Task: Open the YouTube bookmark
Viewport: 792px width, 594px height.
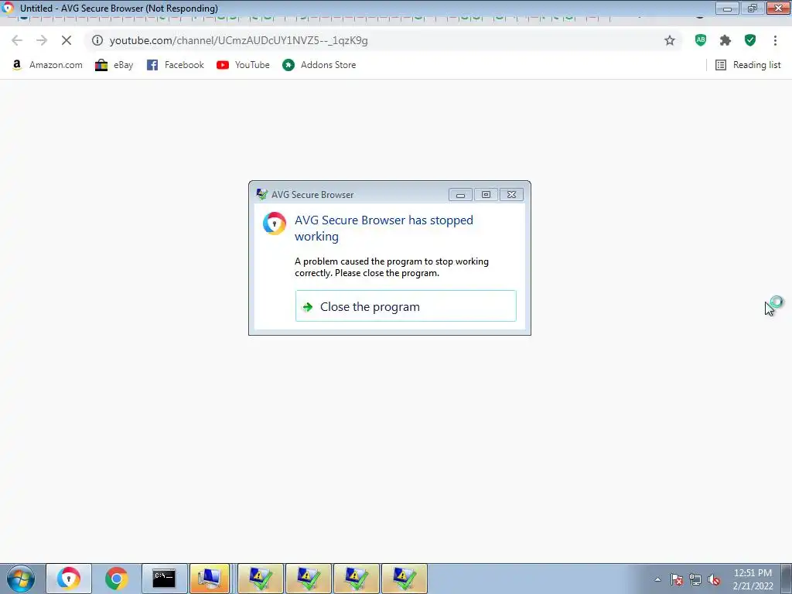Action: [243, 65]
